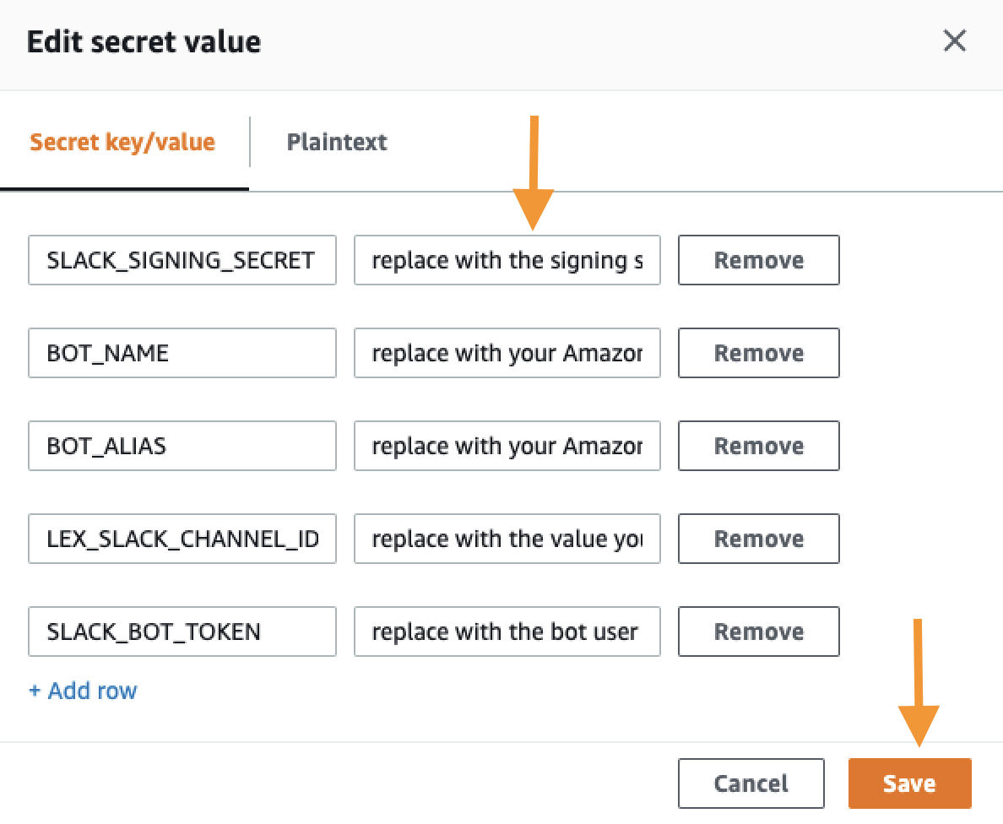Click the + Add row link
Viewport: 1003px width, 824px height.
click(83, 691)
